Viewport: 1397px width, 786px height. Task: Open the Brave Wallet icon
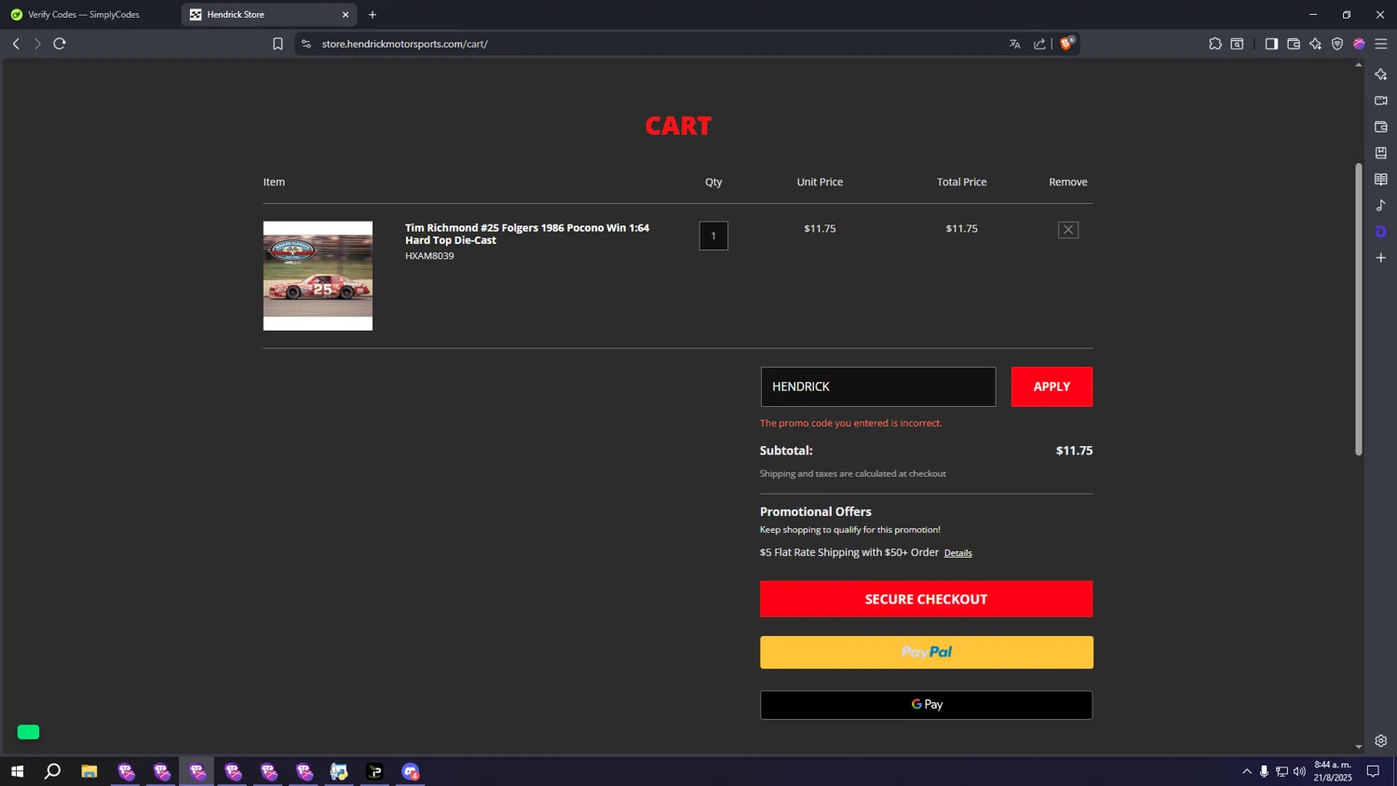pos(1294,44)
